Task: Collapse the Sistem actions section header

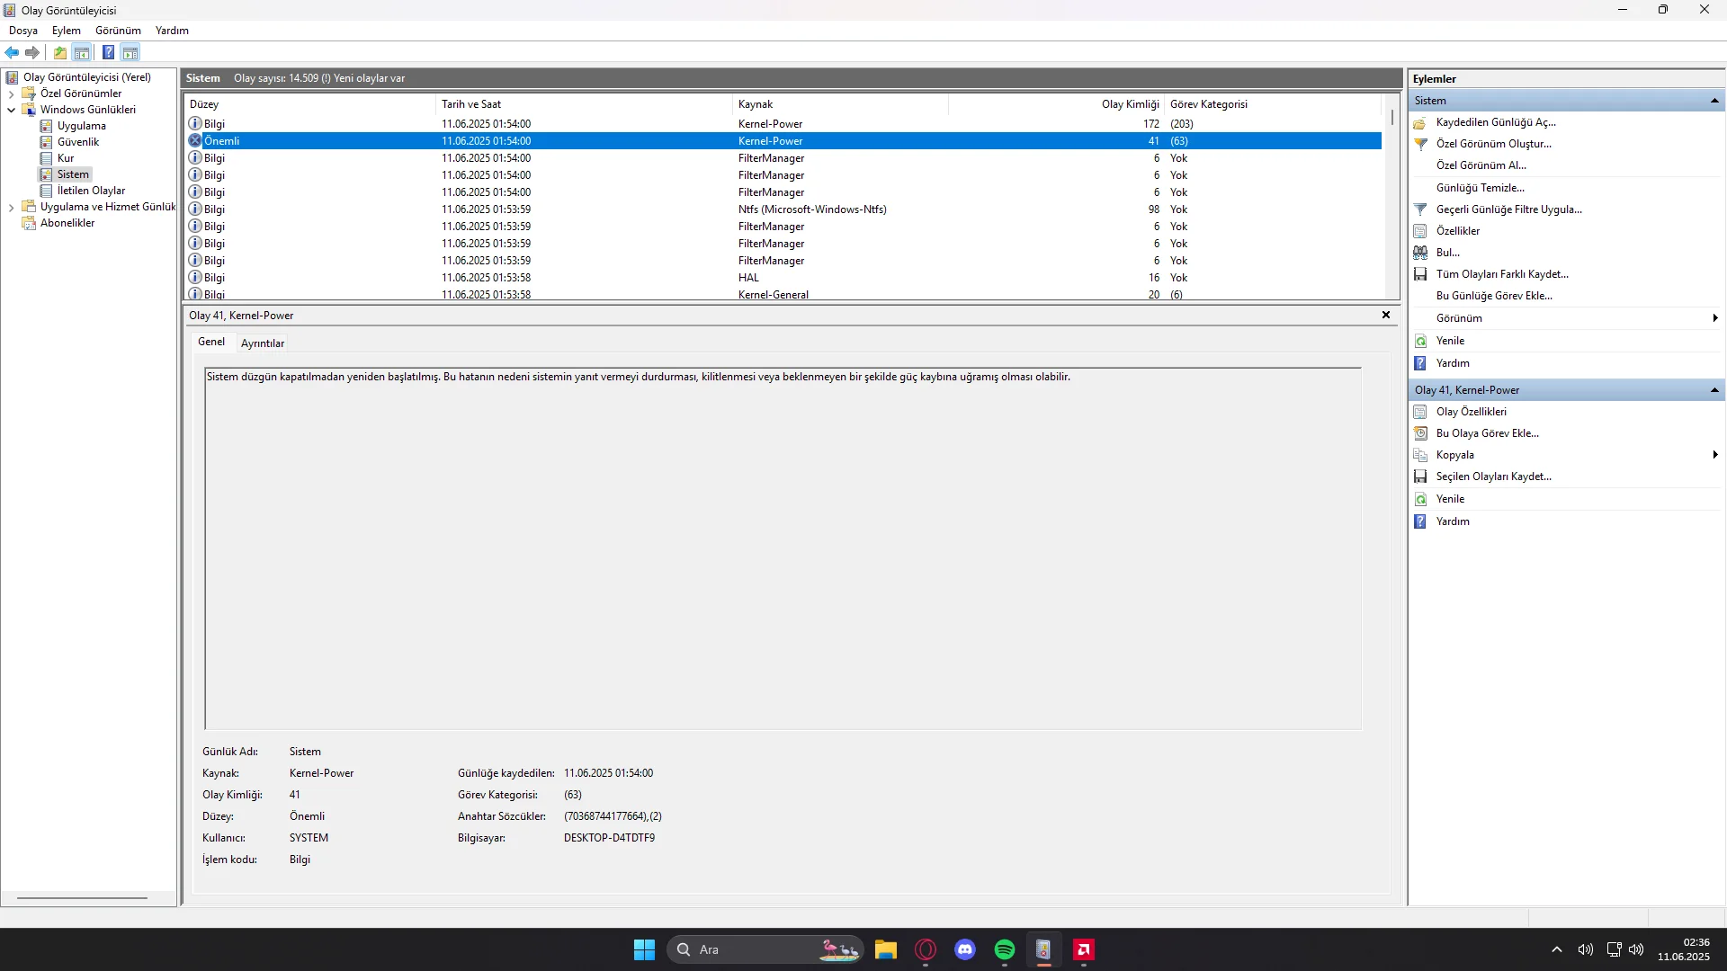Action: pyautogui.click(x=1714, y=101)
